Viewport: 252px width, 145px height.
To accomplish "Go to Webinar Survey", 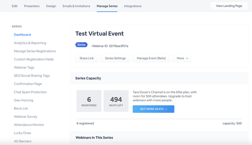I will (26, 117).
